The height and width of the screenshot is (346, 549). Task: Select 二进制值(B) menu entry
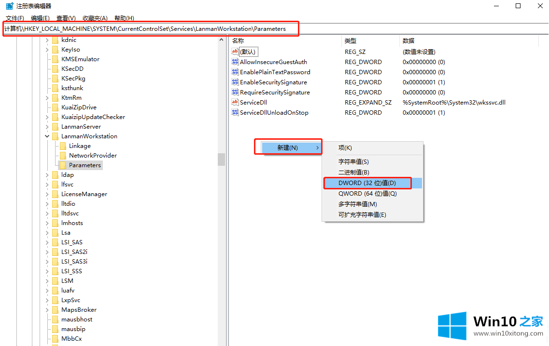(x=373, y=173)
